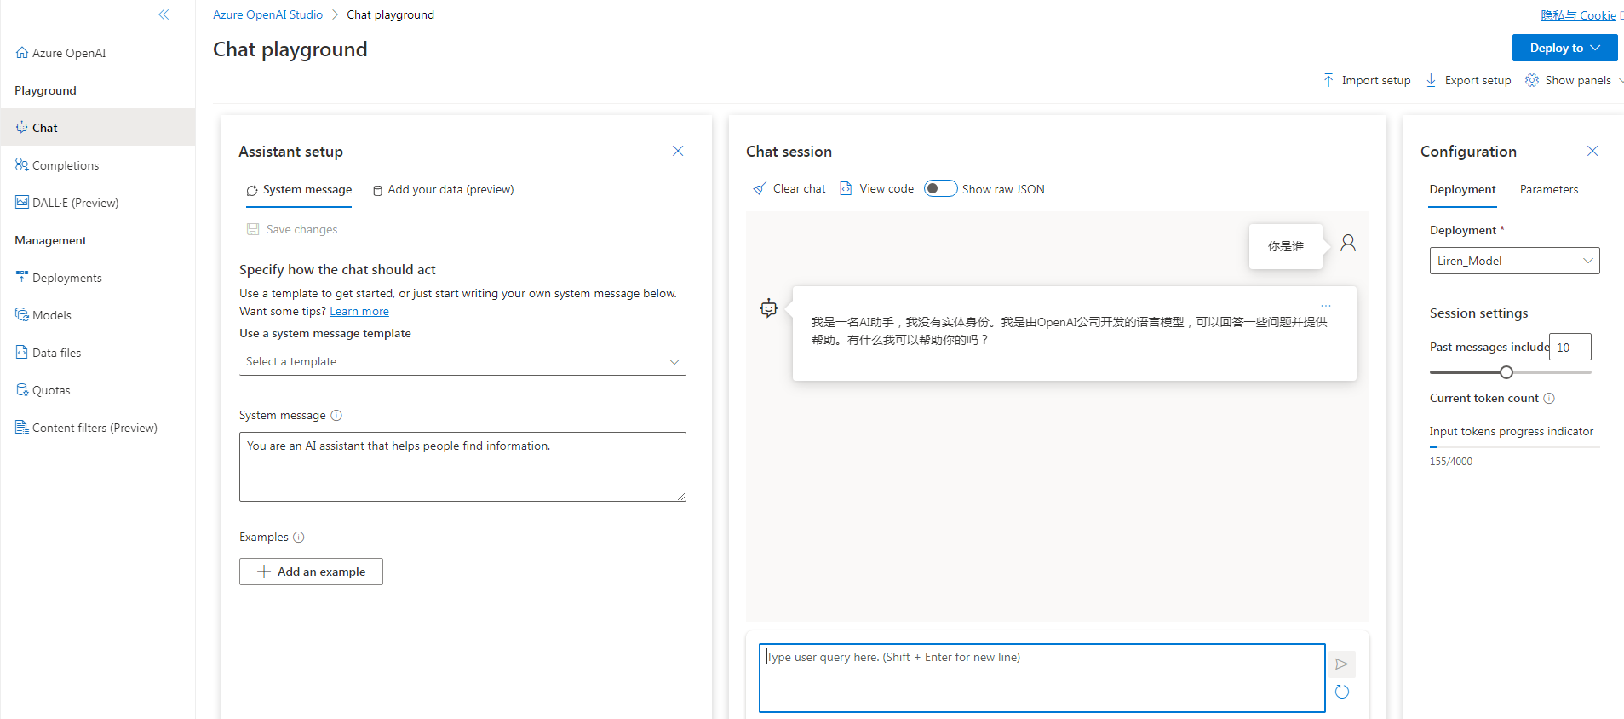Screen dimensions: 1624x719
Task: Select the System message tab
Action: [x=299, y=190]
